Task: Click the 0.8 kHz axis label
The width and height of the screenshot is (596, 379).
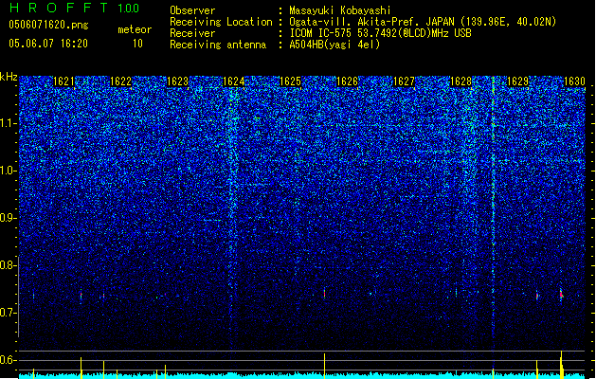Action: pyautogui.click(x=7, y=265)
